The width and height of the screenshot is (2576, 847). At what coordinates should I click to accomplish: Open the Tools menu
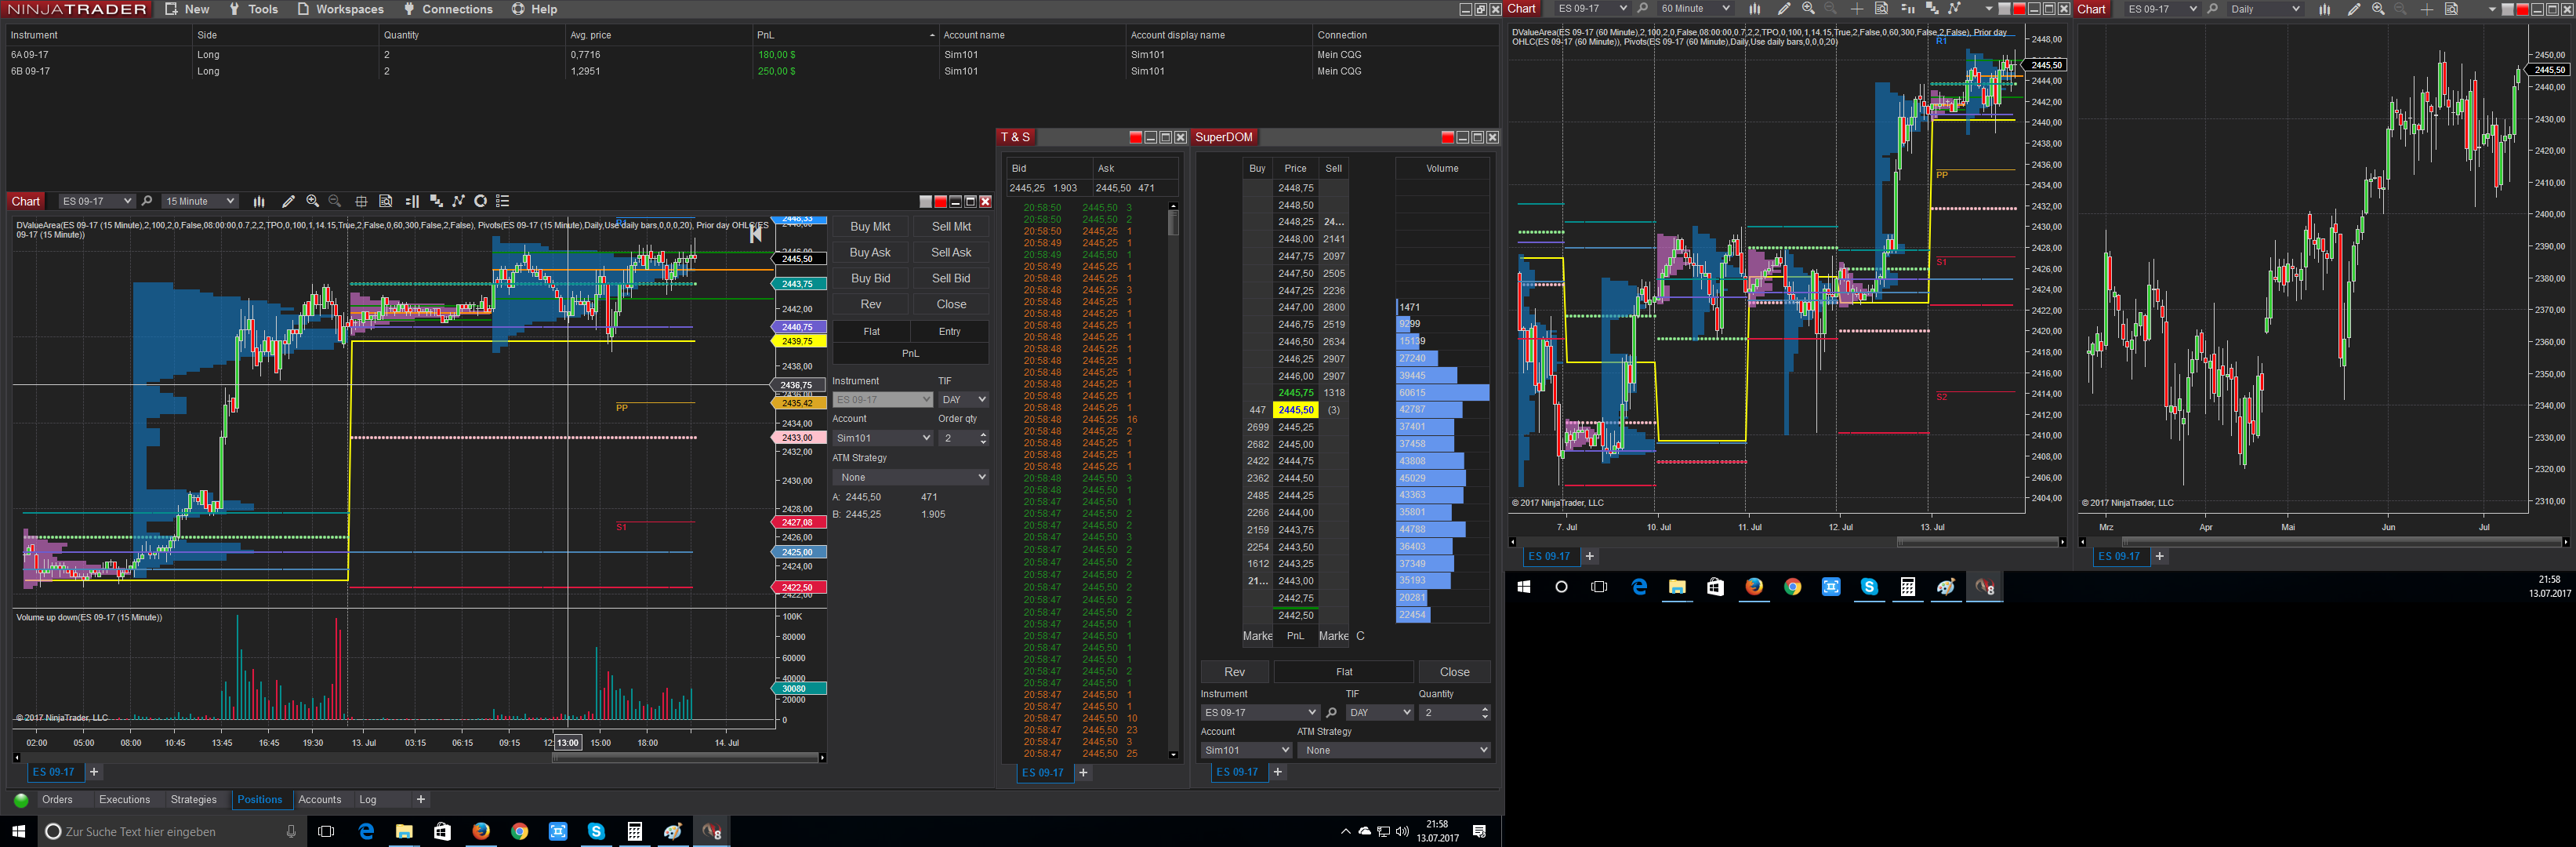[x=254, y=9]
